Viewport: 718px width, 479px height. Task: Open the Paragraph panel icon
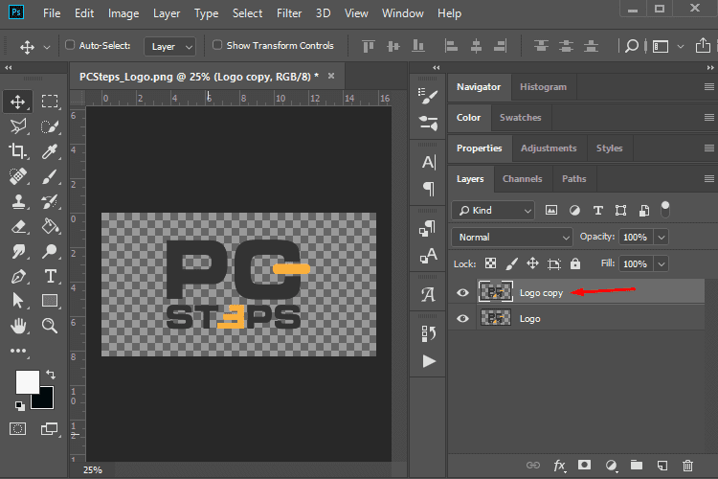click(428, 189)
